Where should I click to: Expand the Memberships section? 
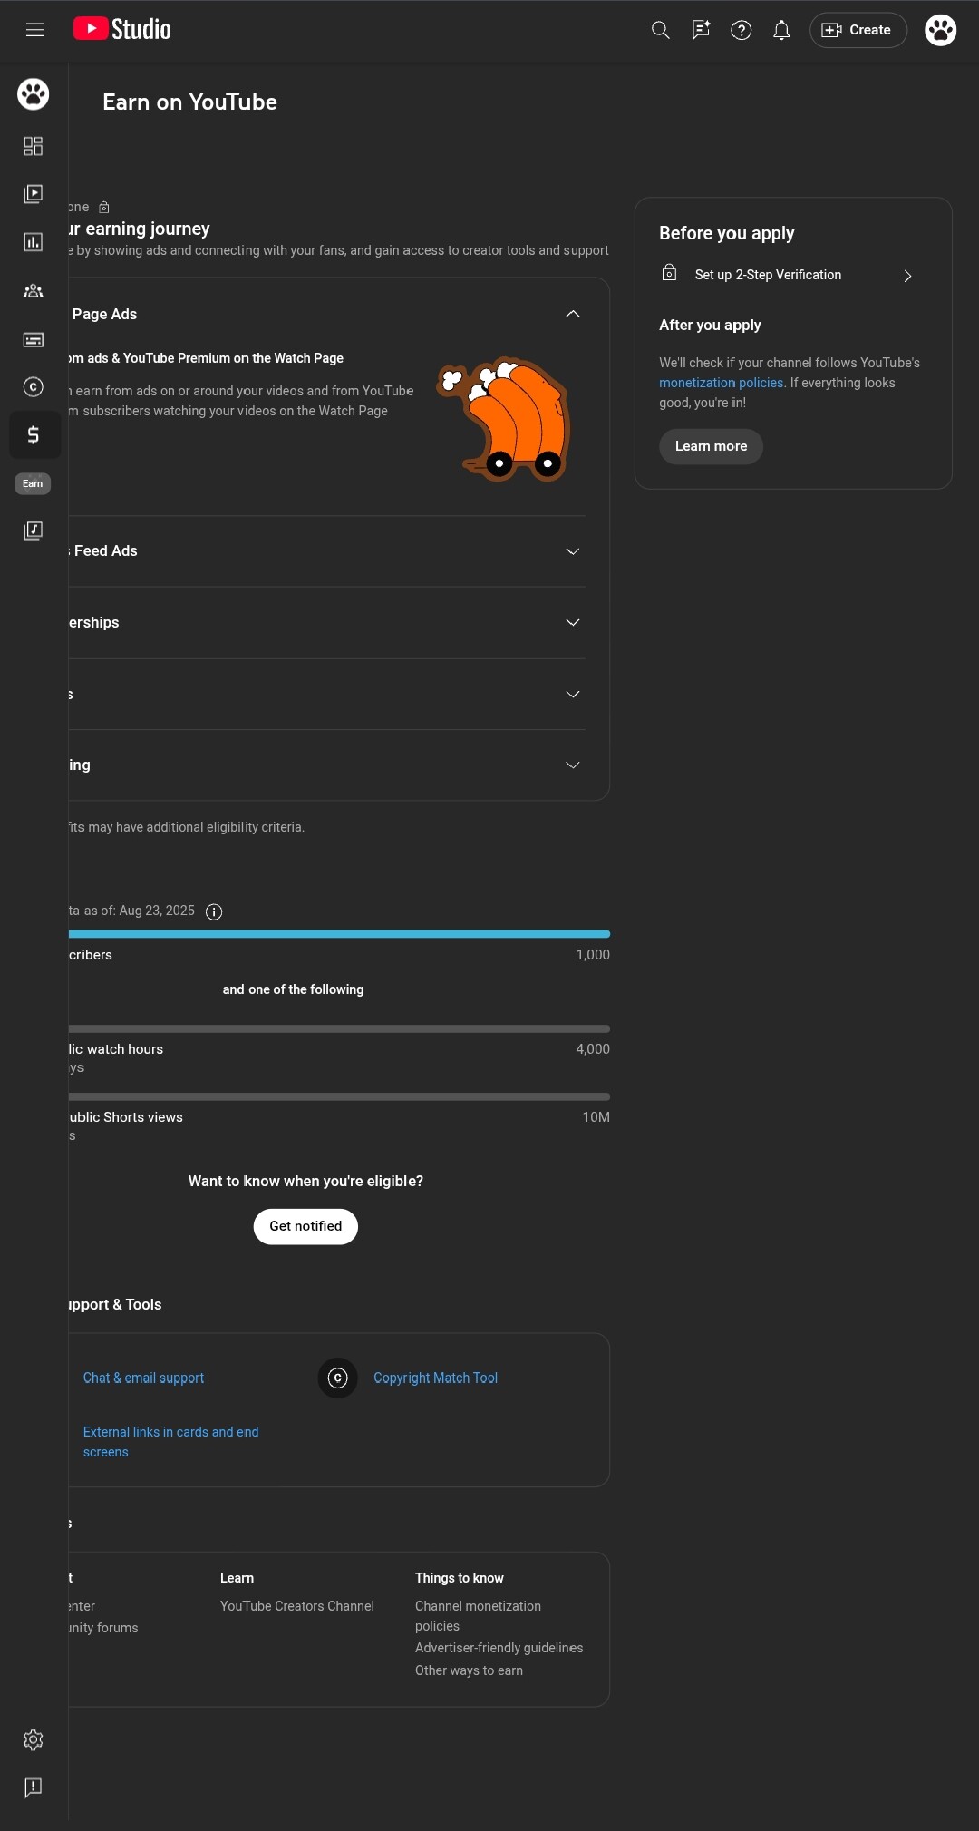coord(573,622)
